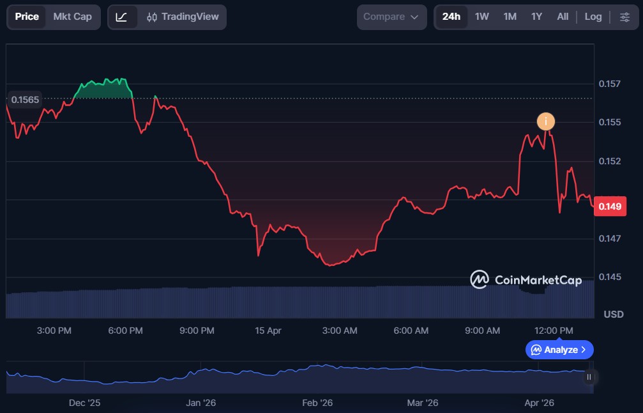Switch chart view to Price
Viewport: 643px width, 413px height.
point(27,17)
